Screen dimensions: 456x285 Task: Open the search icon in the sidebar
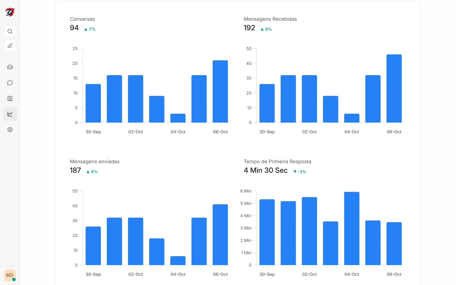[10, 31]
